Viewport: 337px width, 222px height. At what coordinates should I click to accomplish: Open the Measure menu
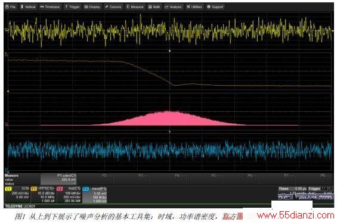click(x=135, y=7)
